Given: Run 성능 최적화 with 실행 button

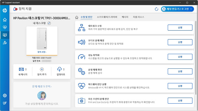Looking at the screenshot, I should (180, 57).
